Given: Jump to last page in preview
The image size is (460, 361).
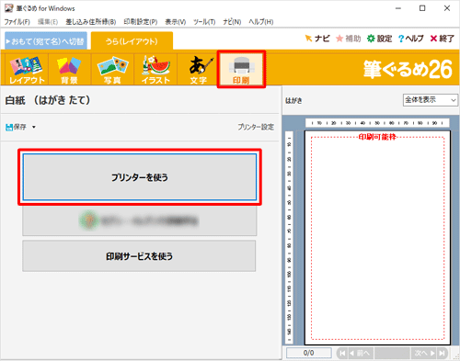Looking at the screenshot, I should [x=442, y=353].
